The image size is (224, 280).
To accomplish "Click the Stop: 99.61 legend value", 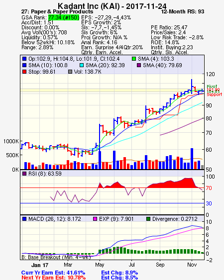I will [42, 72].
